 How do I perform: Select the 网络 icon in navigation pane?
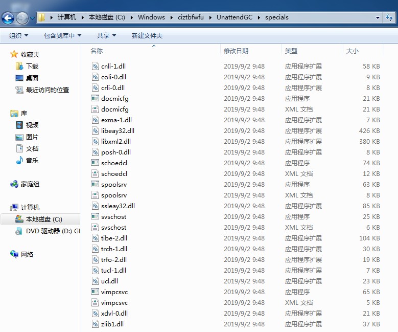(14, 254)
